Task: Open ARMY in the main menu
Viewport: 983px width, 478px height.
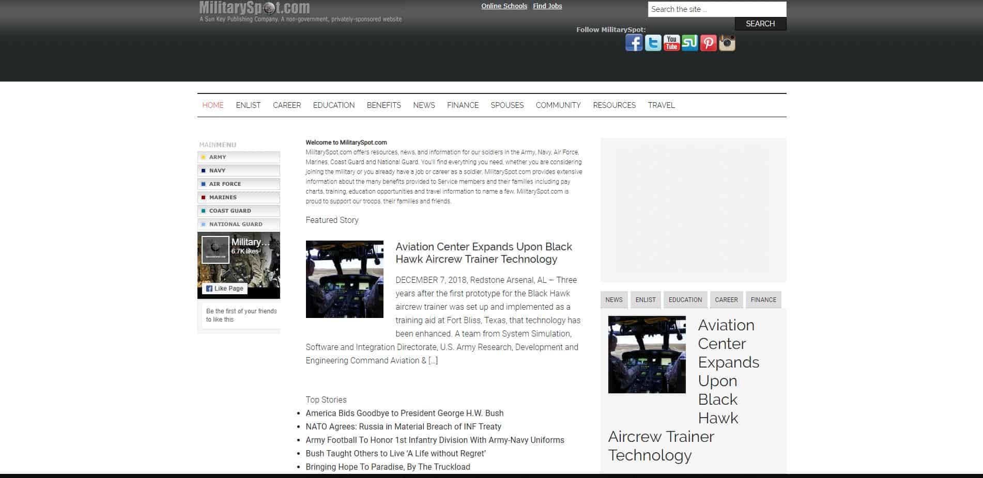Action: click(239, 157)
